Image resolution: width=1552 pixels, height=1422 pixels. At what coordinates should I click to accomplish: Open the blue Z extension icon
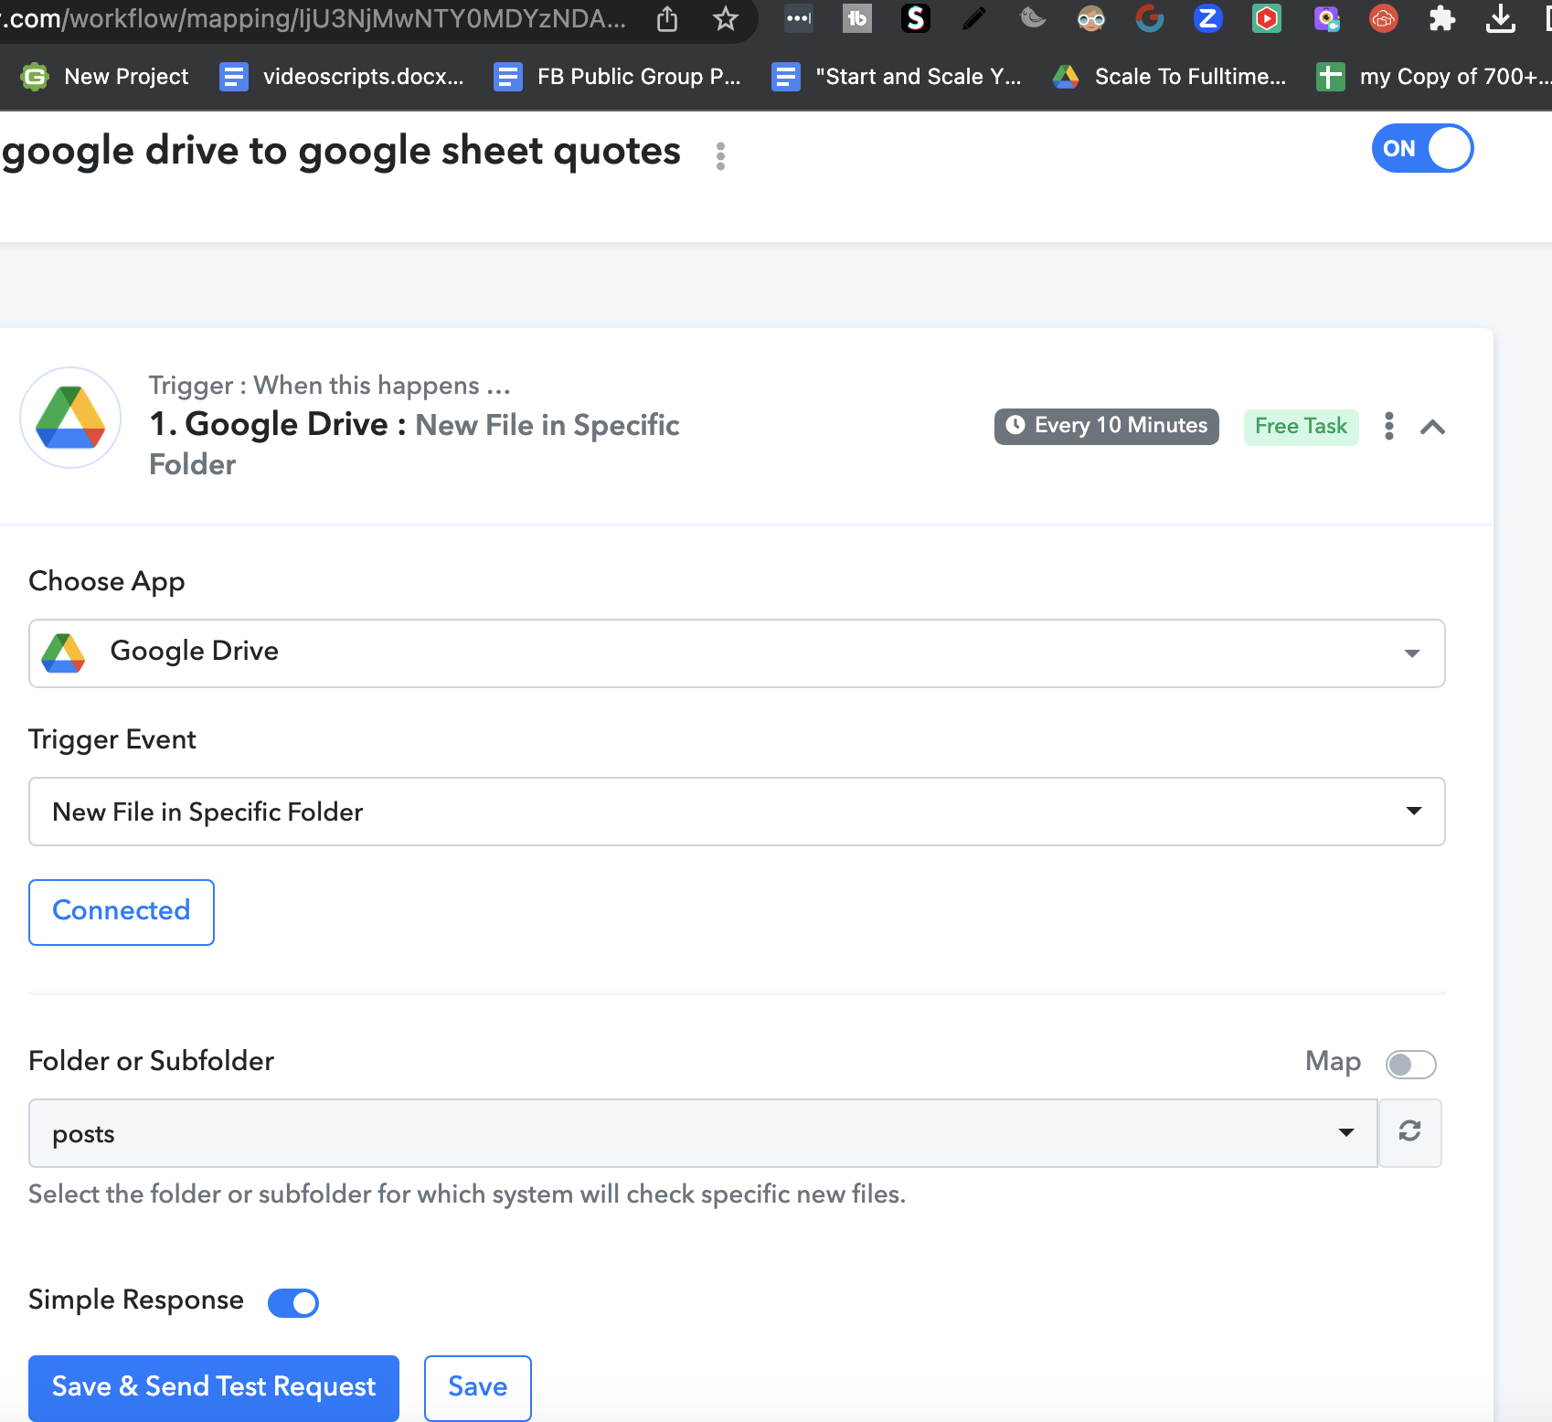coord(1208,18)
